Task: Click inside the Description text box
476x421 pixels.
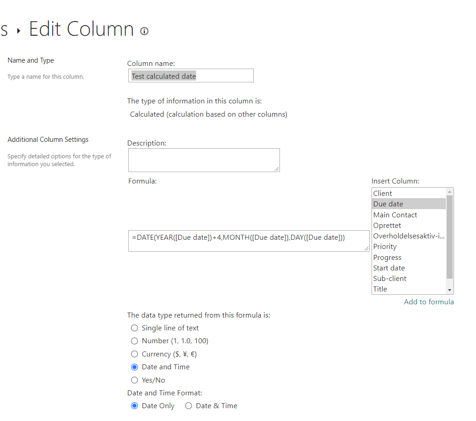Action: [204, 160]
